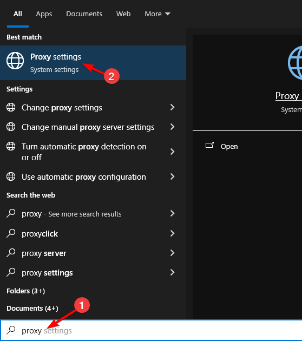Click the Proxy title link in preview pane
302x341 pixels.
[x=288, y=96]
